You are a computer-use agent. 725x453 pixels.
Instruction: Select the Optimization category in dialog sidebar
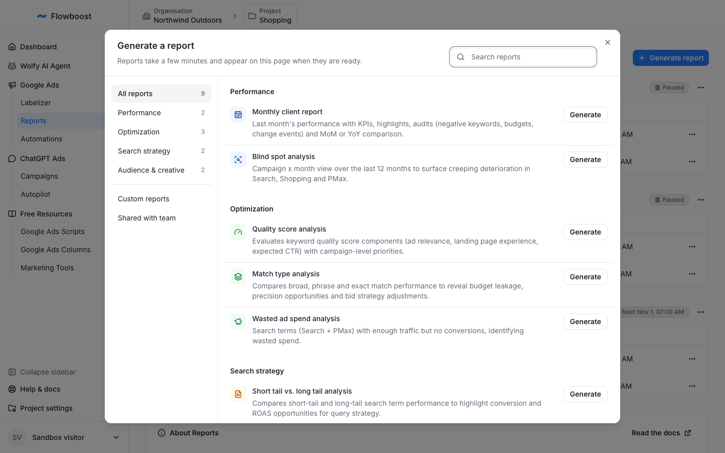pos(161,132)
